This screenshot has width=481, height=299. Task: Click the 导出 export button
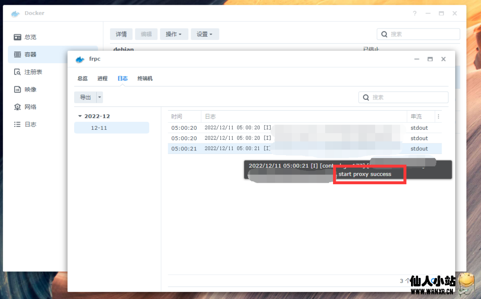click(x=85, y=97)
